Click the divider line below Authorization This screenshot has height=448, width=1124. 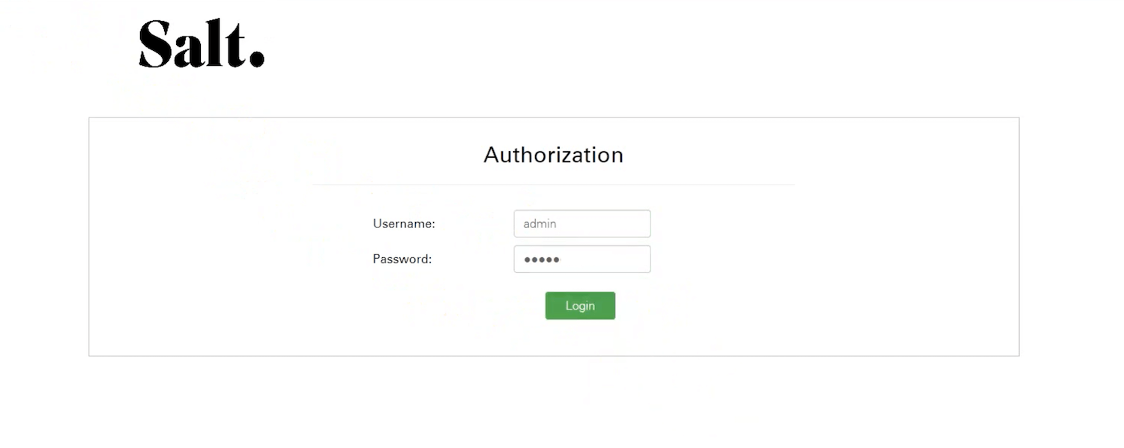click(x=553, y=184)
